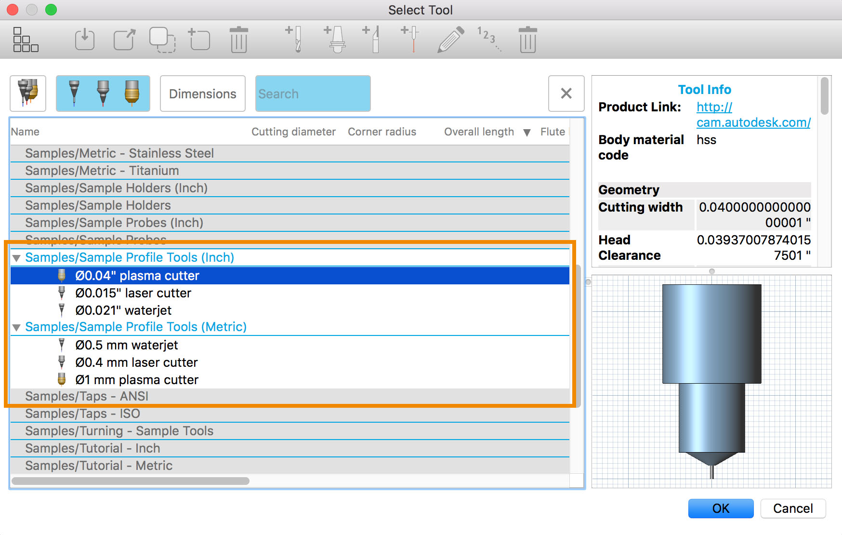Click the new turning tool icon

pyautogui.click(x=372, y=39)
